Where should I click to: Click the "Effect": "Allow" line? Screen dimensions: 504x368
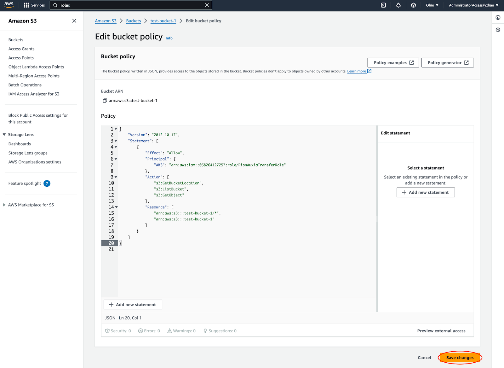coord(164,153)
